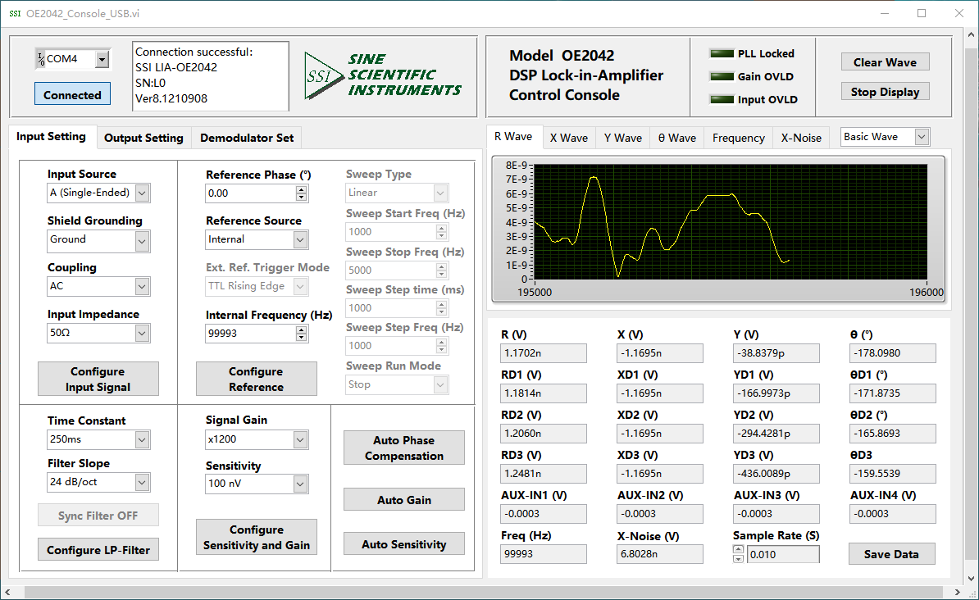
Task: Decrease the Sample Rate with down arrow
Action: (x=738, y=558)
